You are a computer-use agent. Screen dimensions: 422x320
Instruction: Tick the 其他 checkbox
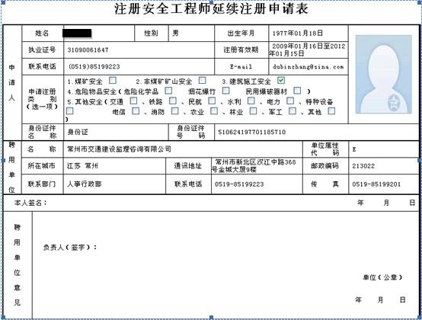coord(331,111)
